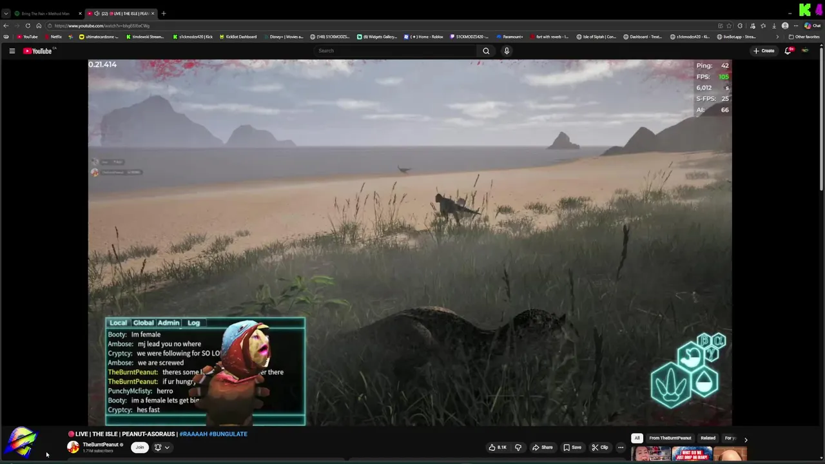Screen dimensions: 825x464
Task: Open the tab search dropdown arrow
Action: coord(6,14)
